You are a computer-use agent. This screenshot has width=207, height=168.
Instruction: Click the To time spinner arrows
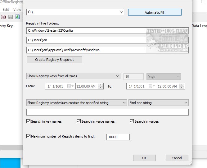(x=182, y=86)
